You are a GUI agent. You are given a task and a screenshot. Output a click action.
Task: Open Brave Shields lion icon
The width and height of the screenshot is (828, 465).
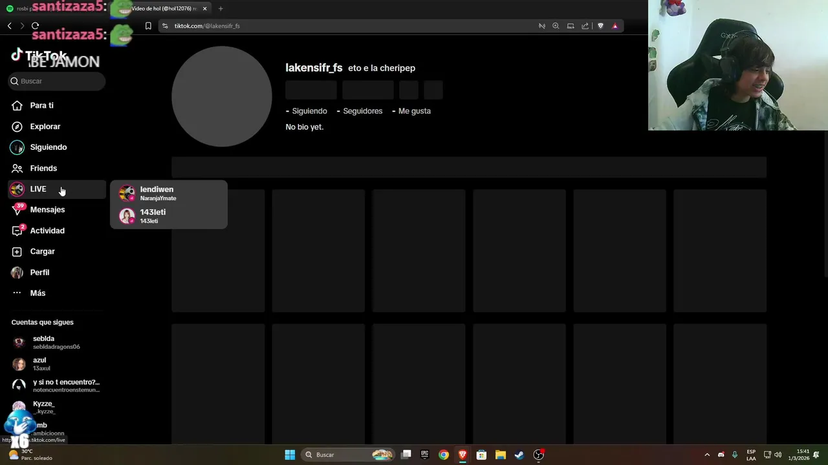(600, 26)
